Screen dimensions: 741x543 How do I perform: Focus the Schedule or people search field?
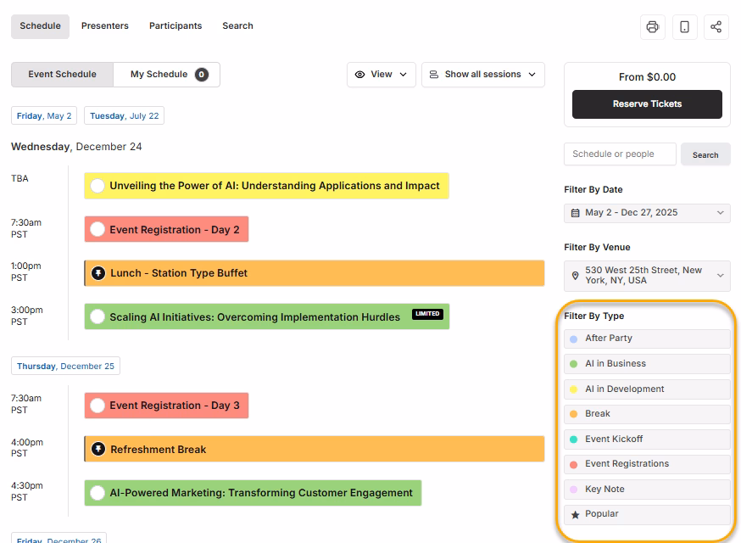click(620, 154)
